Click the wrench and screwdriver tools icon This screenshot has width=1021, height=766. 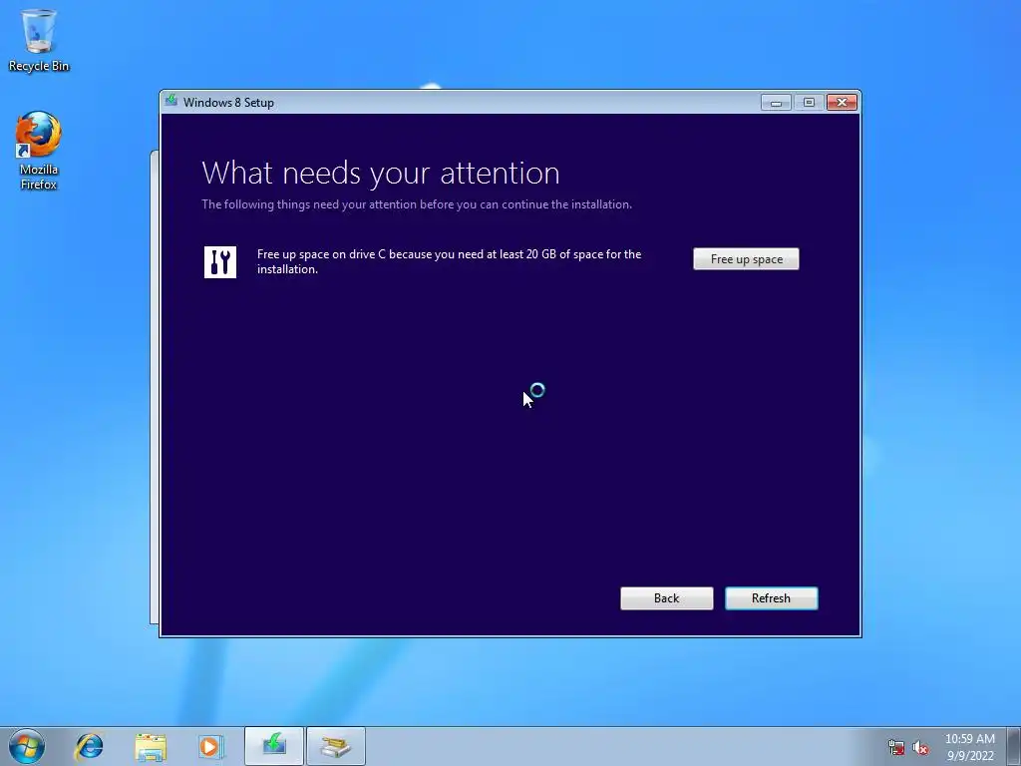click(220, 262)
